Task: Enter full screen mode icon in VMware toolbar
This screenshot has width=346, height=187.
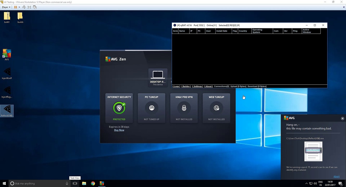Action: [x=29, y=7]
